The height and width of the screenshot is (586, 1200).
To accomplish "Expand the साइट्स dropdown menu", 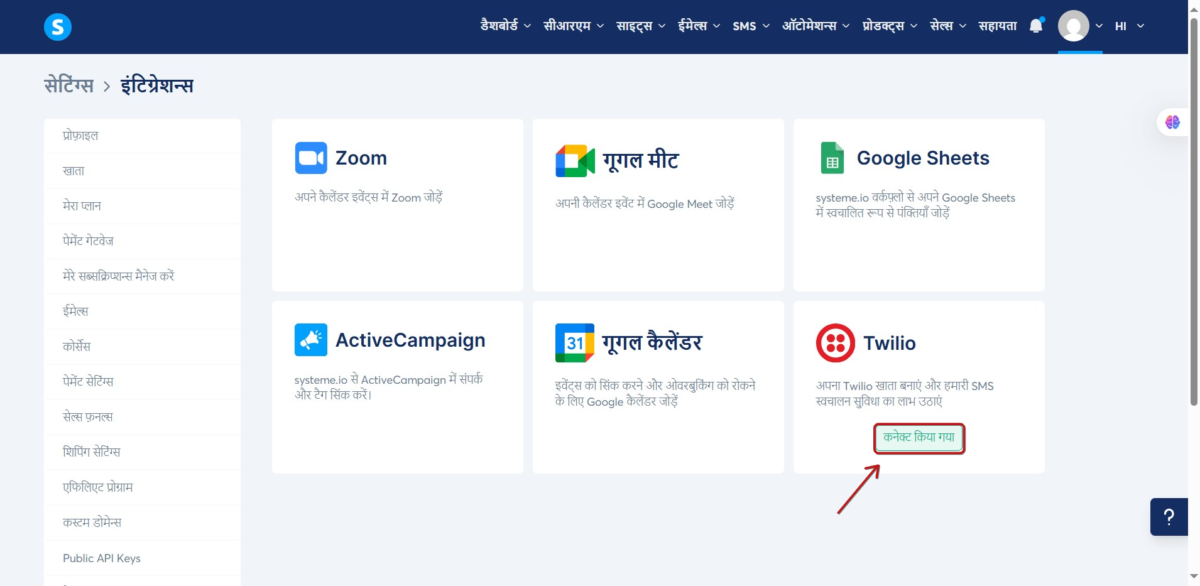I will [641, 26].
